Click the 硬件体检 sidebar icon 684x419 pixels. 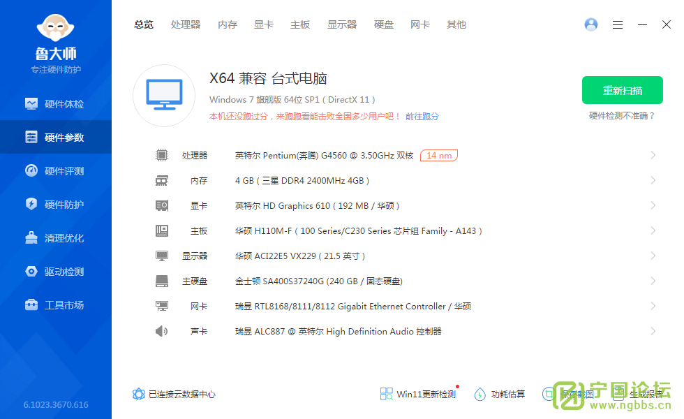31,104
